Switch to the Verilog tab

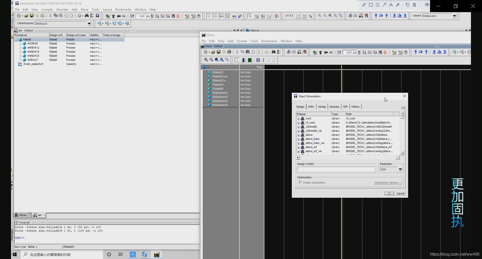(x=322, y=107)
